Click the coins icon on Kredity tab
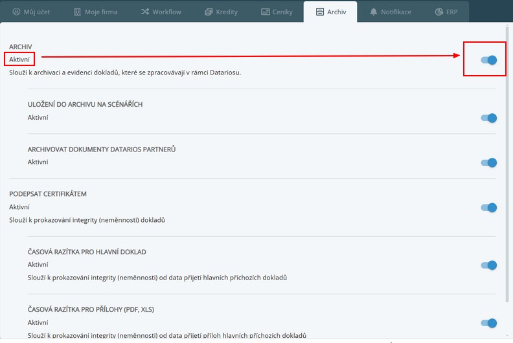Image resolution: width=513 pixels, height=343 pixels. (x=208, y=12)
